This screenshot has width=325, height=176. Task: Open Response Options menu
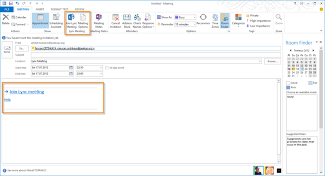pos(148,21)
